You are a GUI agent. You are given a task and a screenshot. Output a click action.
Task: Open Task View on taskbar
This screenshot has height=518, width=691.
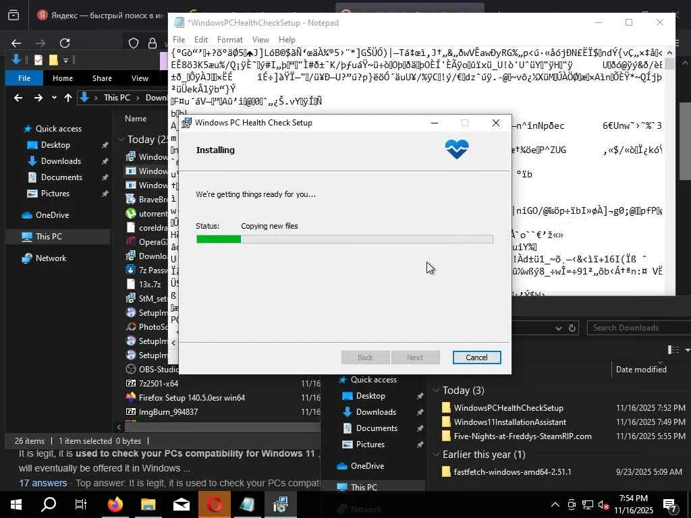pyautogui.click(x=81, y=505)
